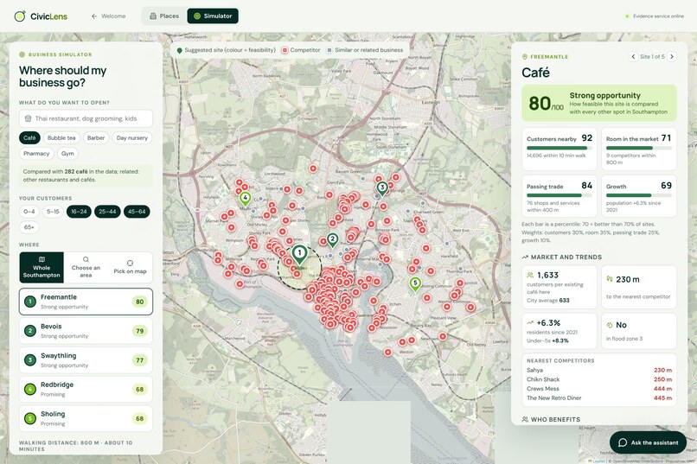This screenshot has width=697, height=464.
Task: Click the CivicLens logo icon
Action: click(x=20, y=16)
